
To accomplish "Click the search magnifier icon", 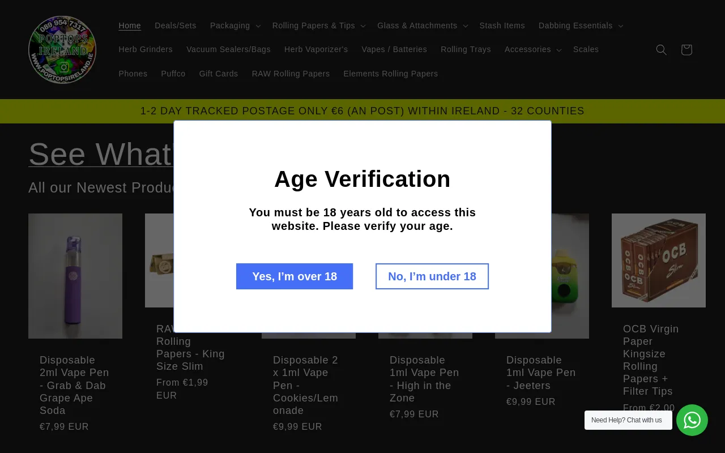I will [x=661, y=50].
